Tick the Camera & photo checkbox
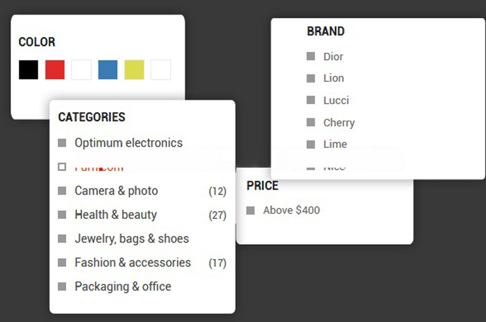The width and height of the screenshot is (486, 322). [x=62, y=191]
